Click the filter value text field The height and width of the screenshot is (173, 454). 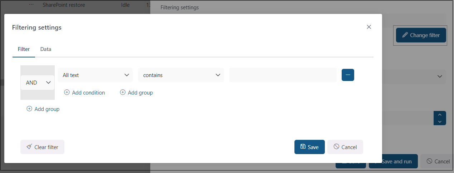[283, 75]
